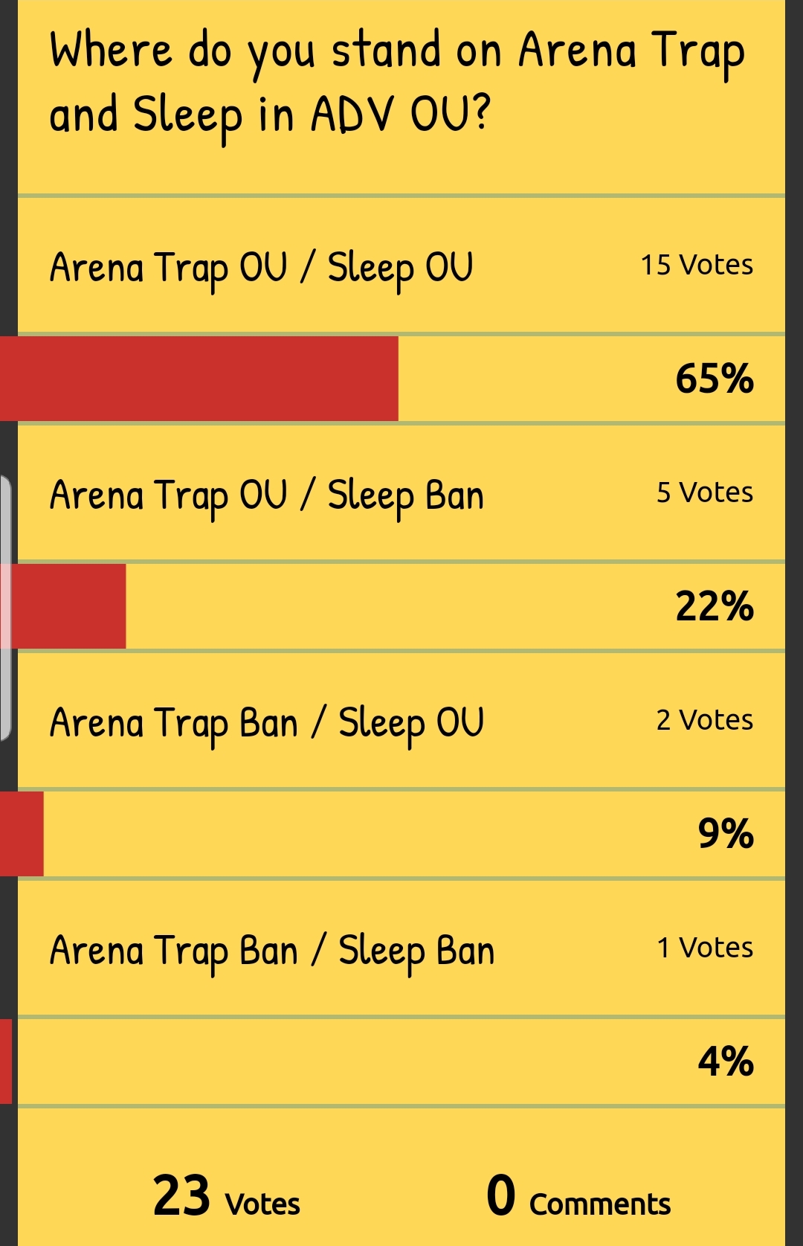Click the '5 Votes' count label

pos(704,493)
